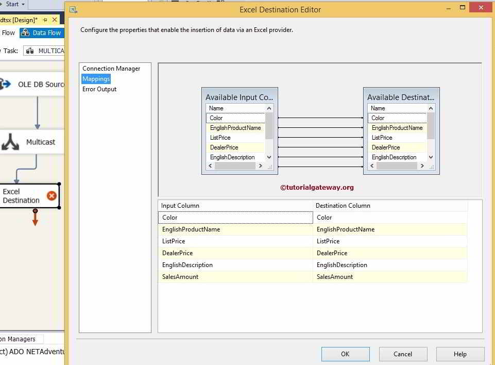Click the Data Flow tab label
495x365 pixels.
[x=46, y=32]
